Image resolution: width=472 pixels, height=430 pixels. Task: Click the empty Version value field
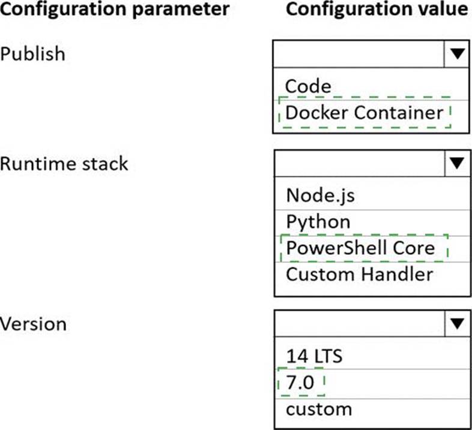[359, 324]
